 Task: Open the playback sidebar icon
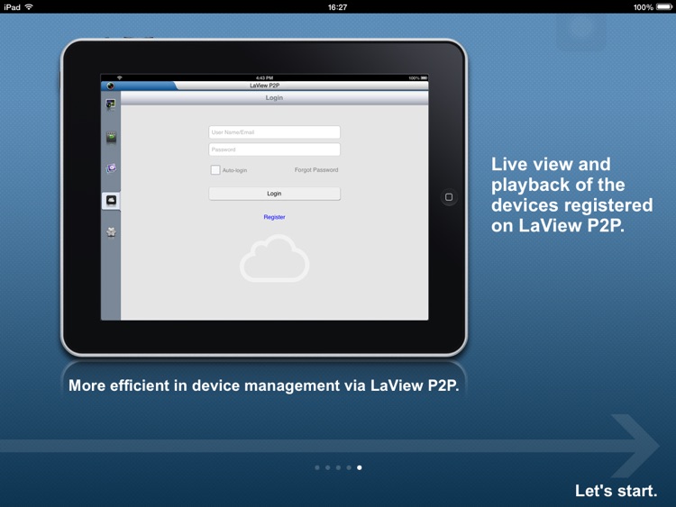111,138
